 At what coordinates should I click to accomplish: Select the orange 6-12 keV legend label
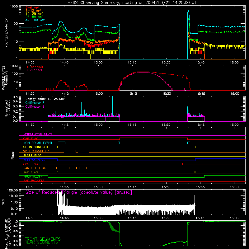[x=33, y=11]
